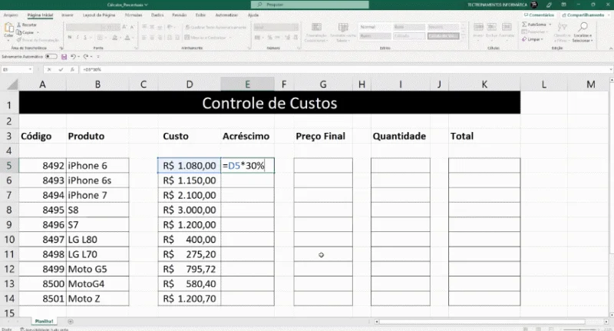Click Quebrar Texto Automaticamente
614x331 pixels.
click(216, 27)
